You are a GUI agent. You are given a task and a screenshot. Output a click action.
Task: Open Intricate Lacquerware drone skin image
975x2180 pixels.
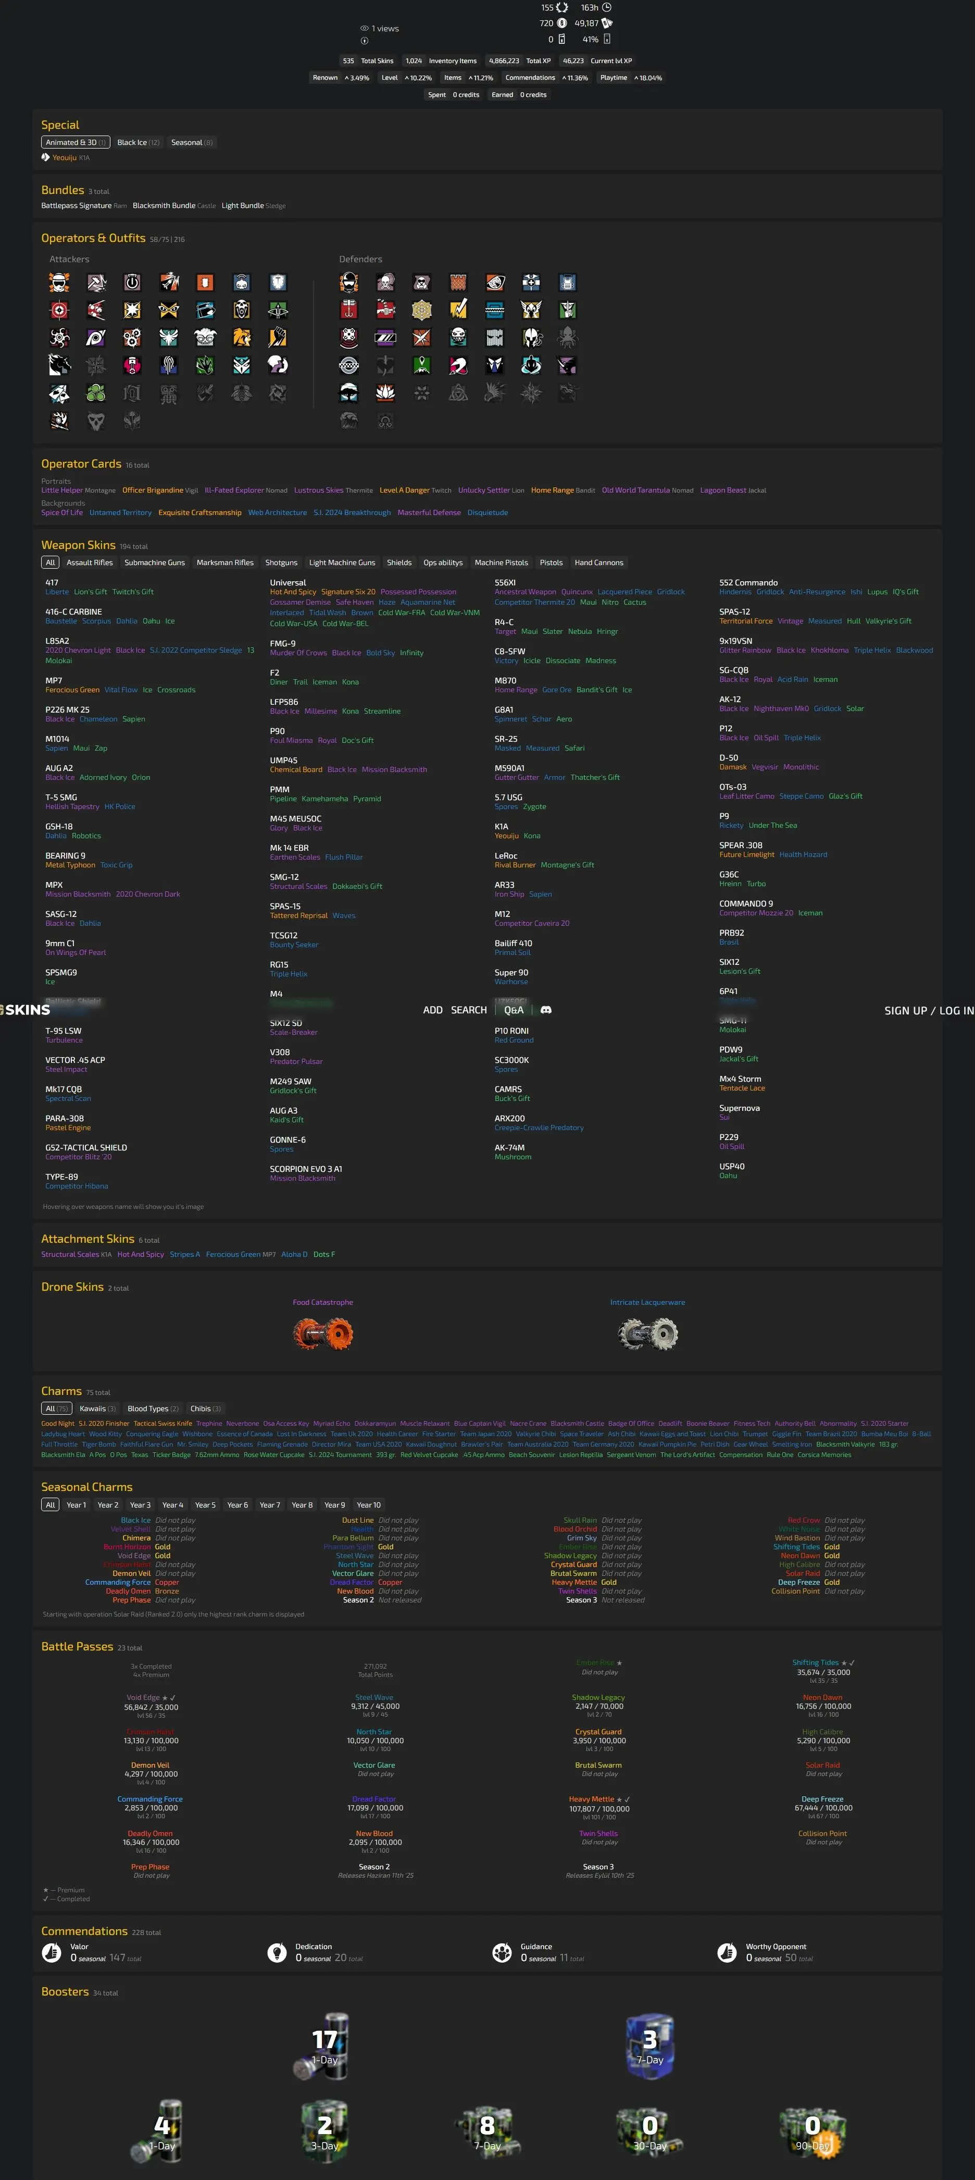(x=648, y=1334)
